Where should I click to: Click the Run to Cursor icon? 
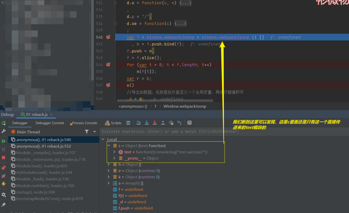(179, 123)
